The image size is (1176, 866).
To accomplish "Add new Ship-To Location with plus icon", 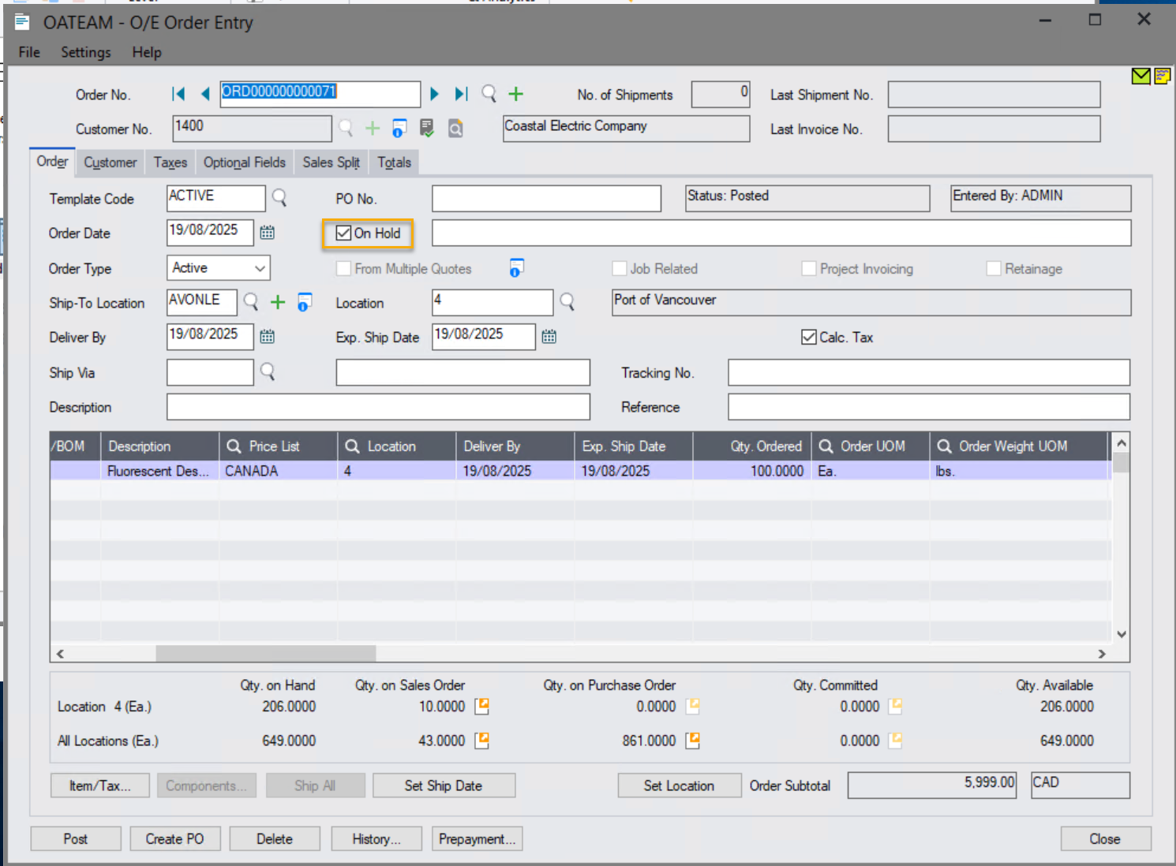I will pos(278,302).
